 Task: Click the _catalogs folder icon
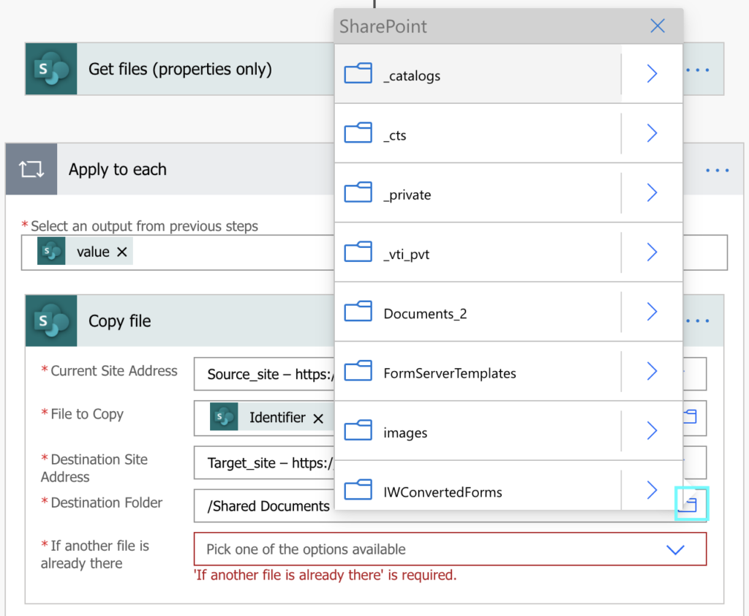(x=358, y=73)
